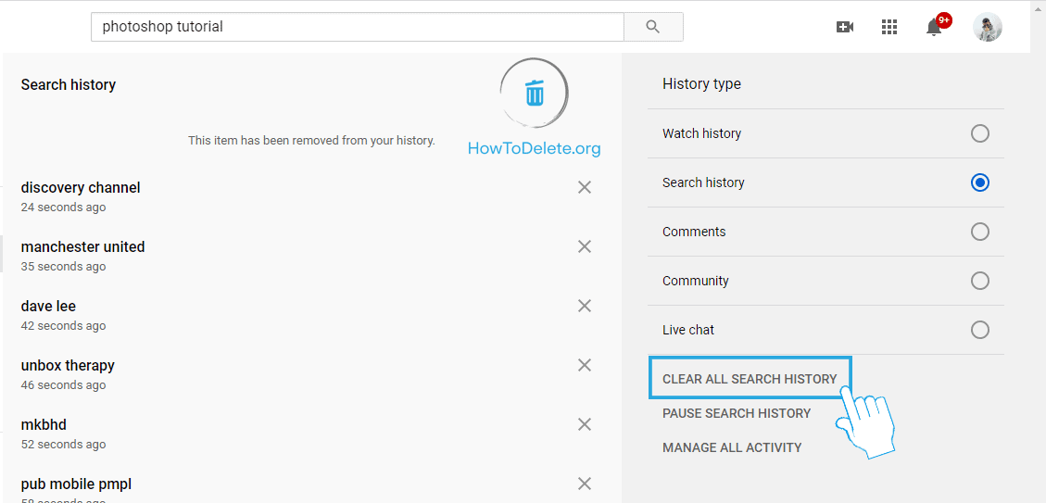The width and height of the screenshot is (1046, 503).
Task: Open Manage All Activity
Action: click(x=732, y=447)
